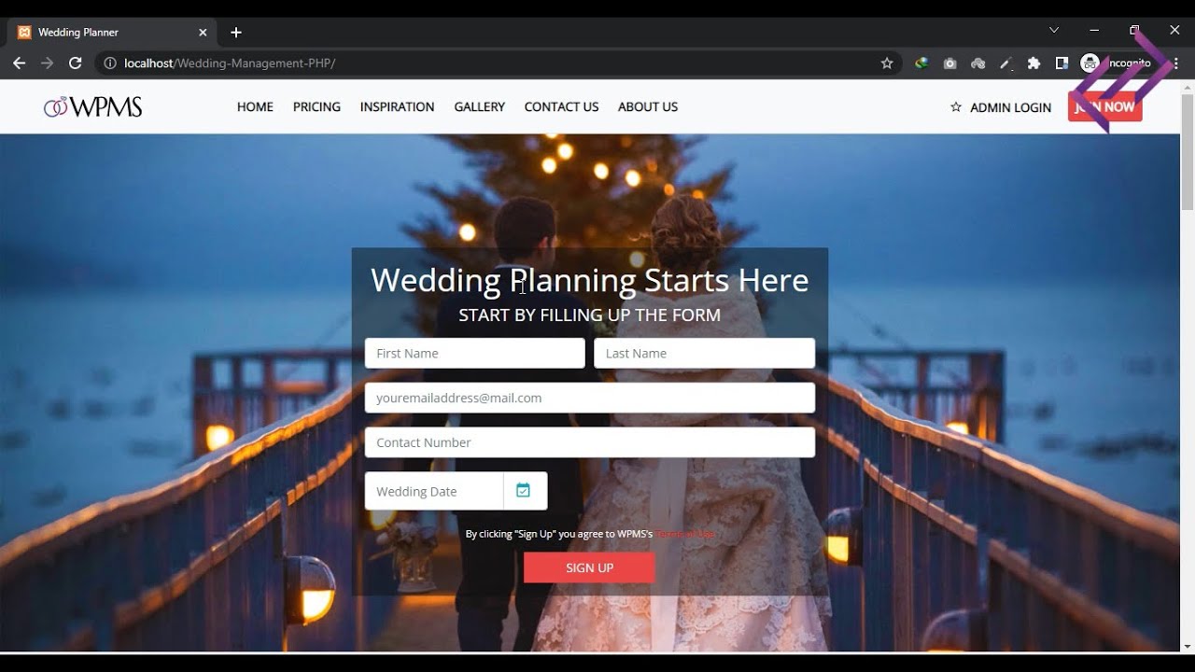
Task: Reload the page with refresh icon
Action: [x=76, y=63]
